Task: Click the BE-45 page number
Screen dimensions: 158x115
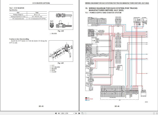Action: point(41,106)
